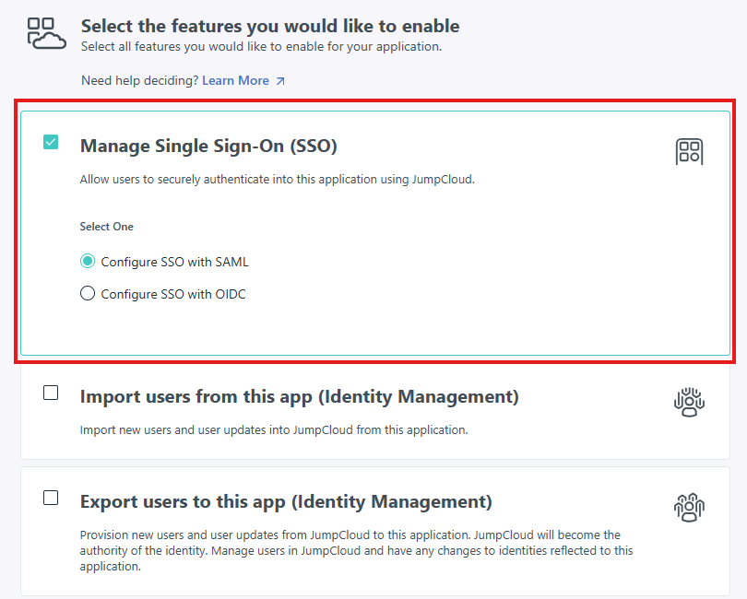The height and width of the screenshot is (599, 747).
Task: Click the Export users provisioning description text
Action: click(350, 551)
